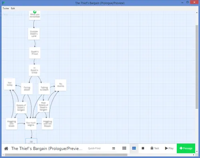The image size is (200, 158).
Task: Test the story in debug mode
Action: coord(155,148)
